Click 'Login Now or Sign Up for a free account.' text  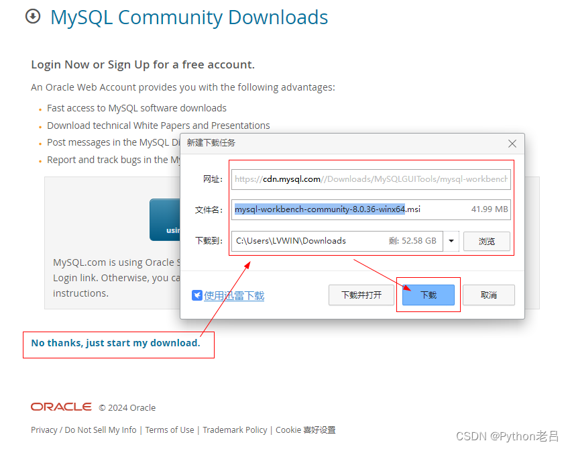point(143,64)
